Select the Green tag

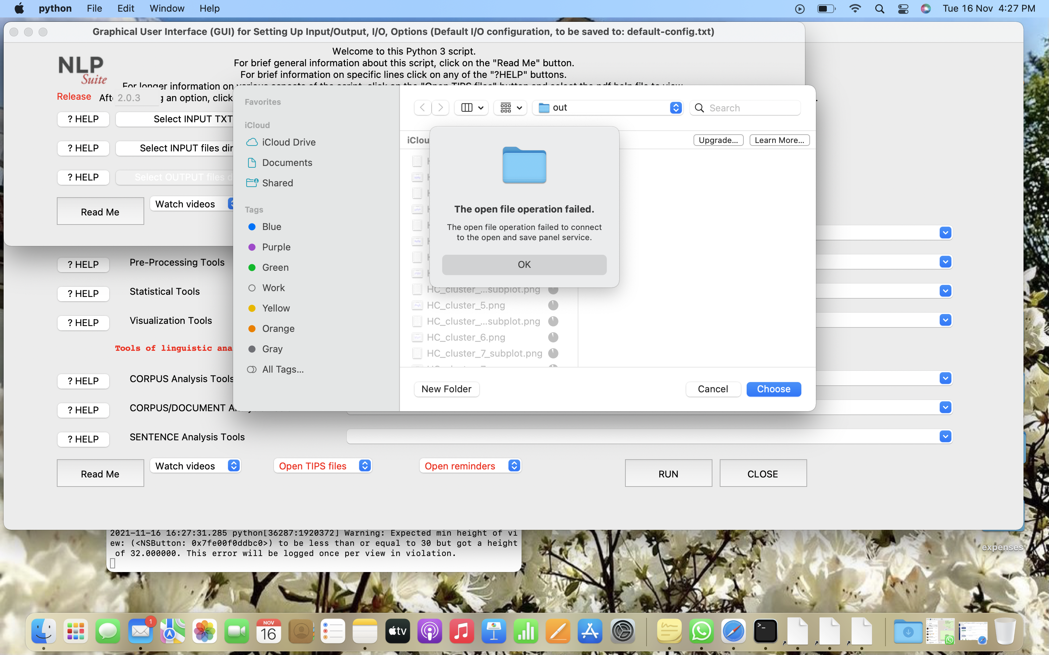tap(268, 267)
